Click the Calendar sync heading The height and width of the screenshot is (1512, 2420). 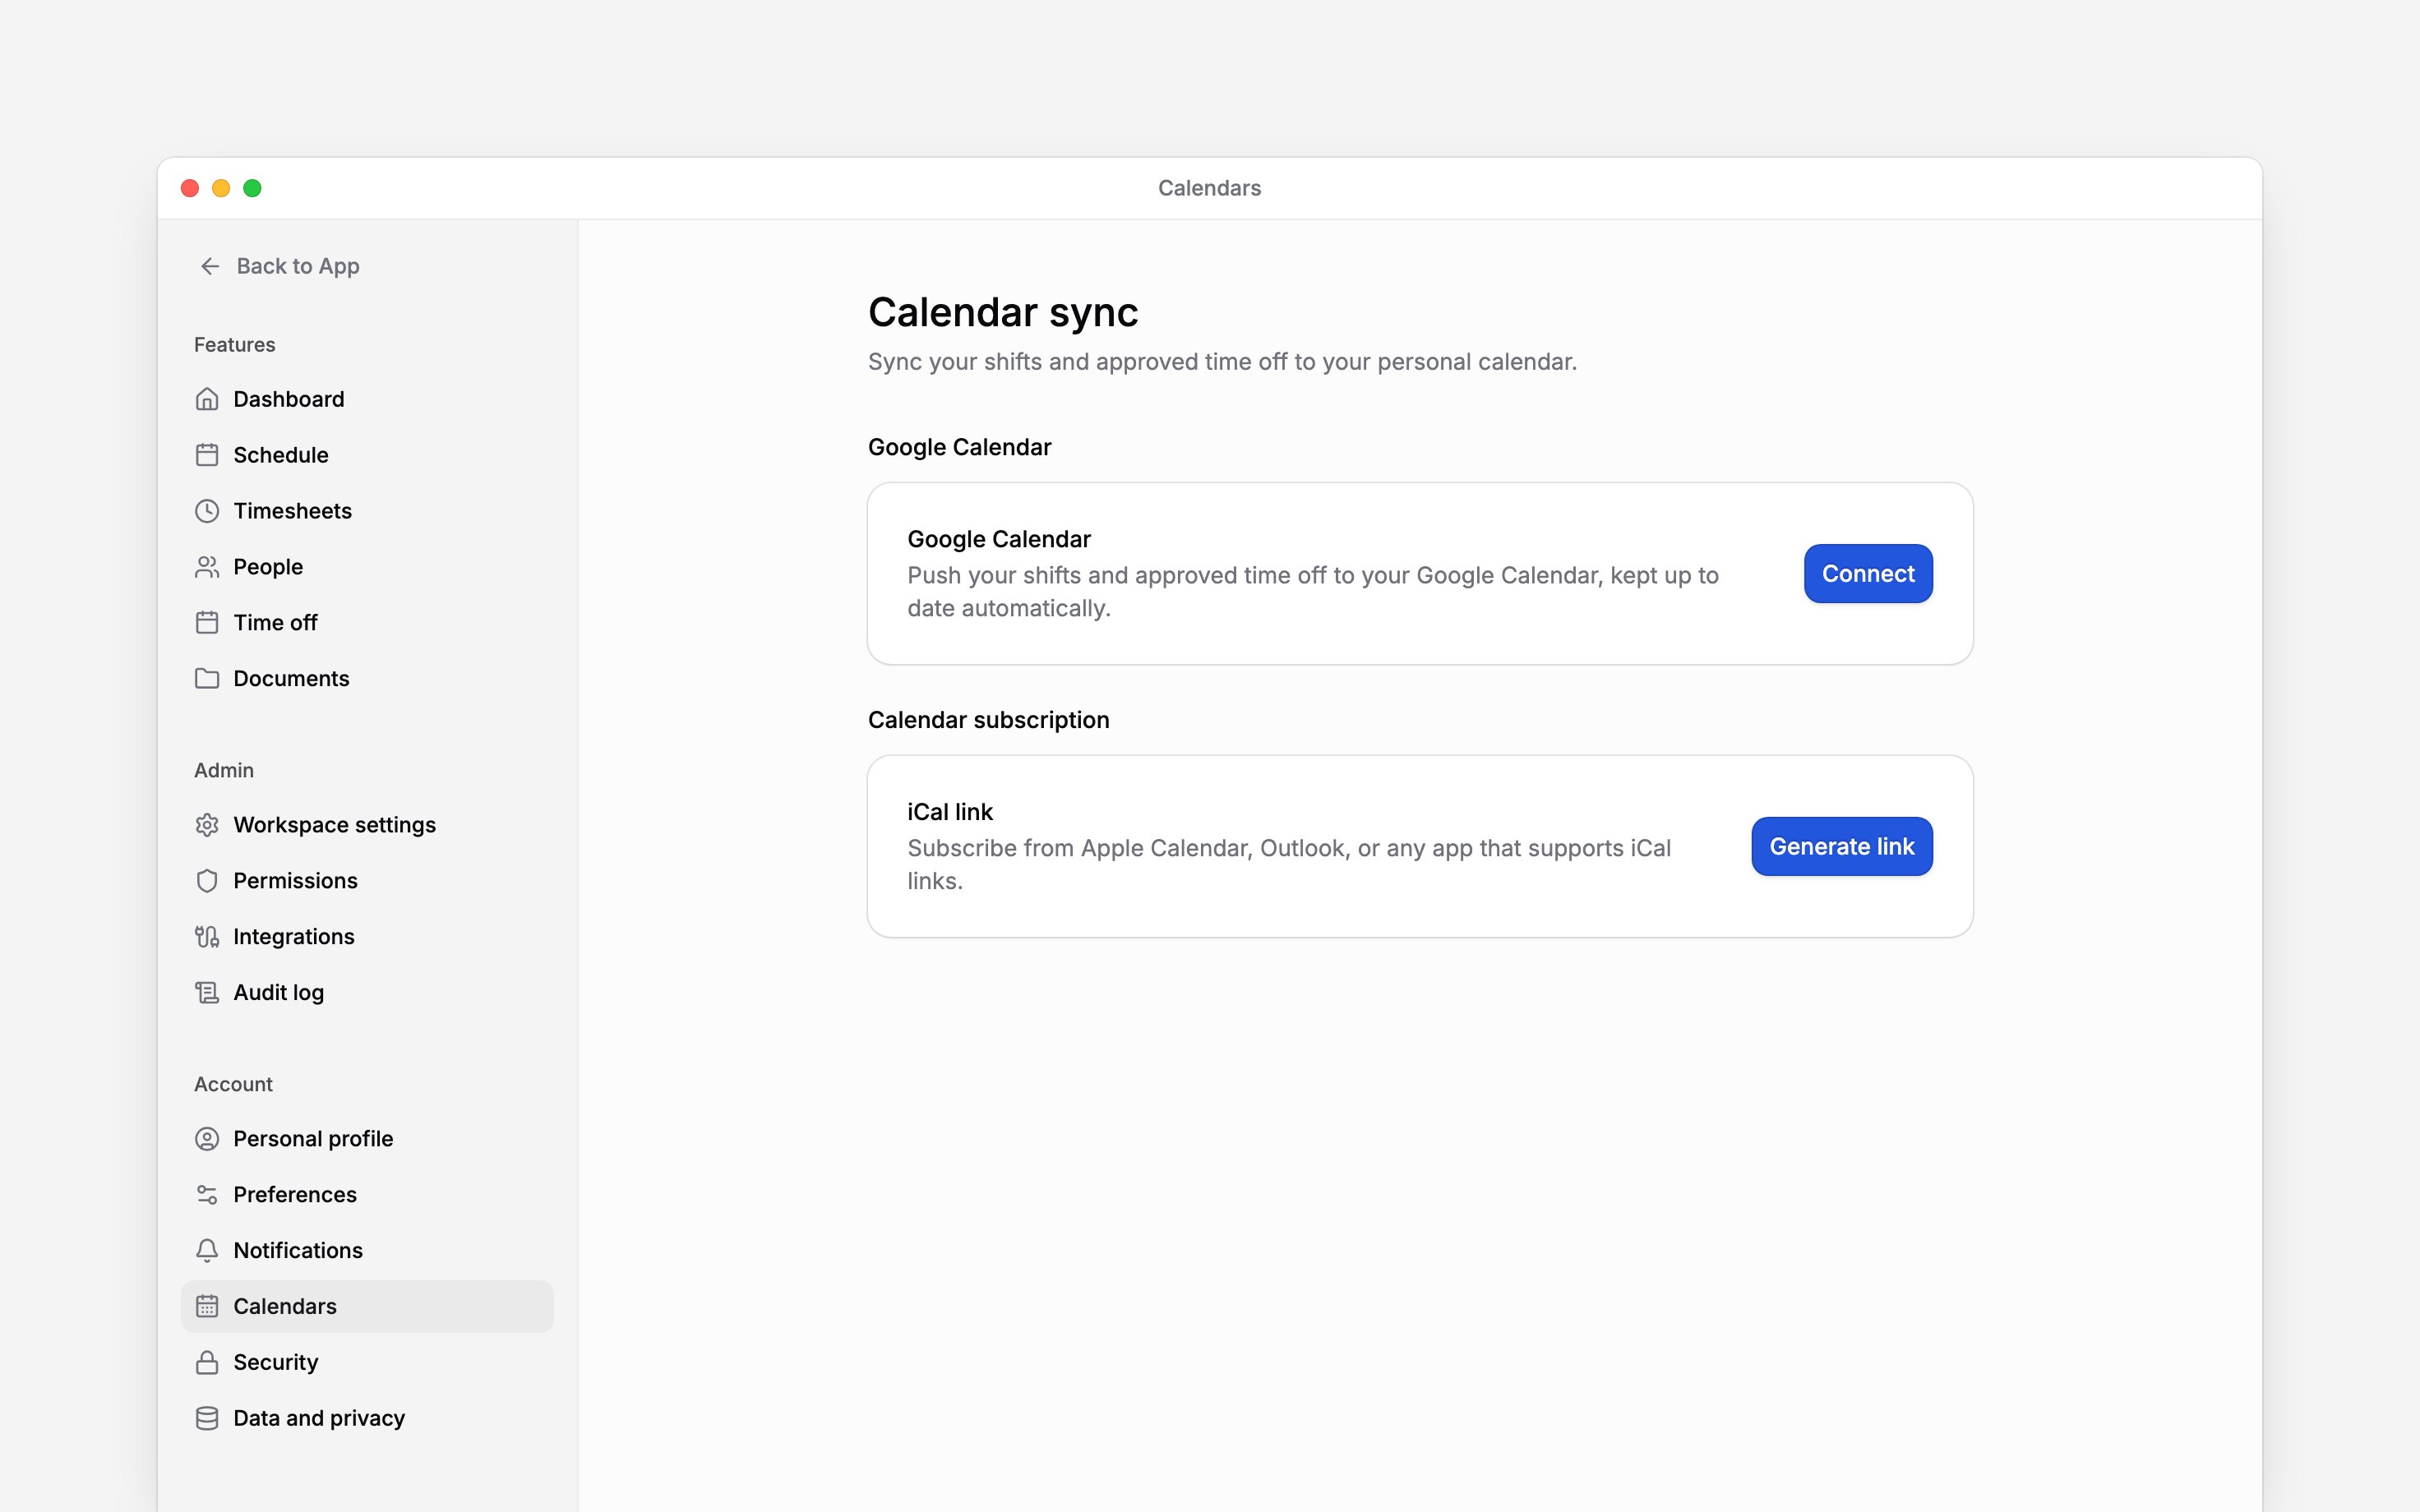(x=1003, y=313)
